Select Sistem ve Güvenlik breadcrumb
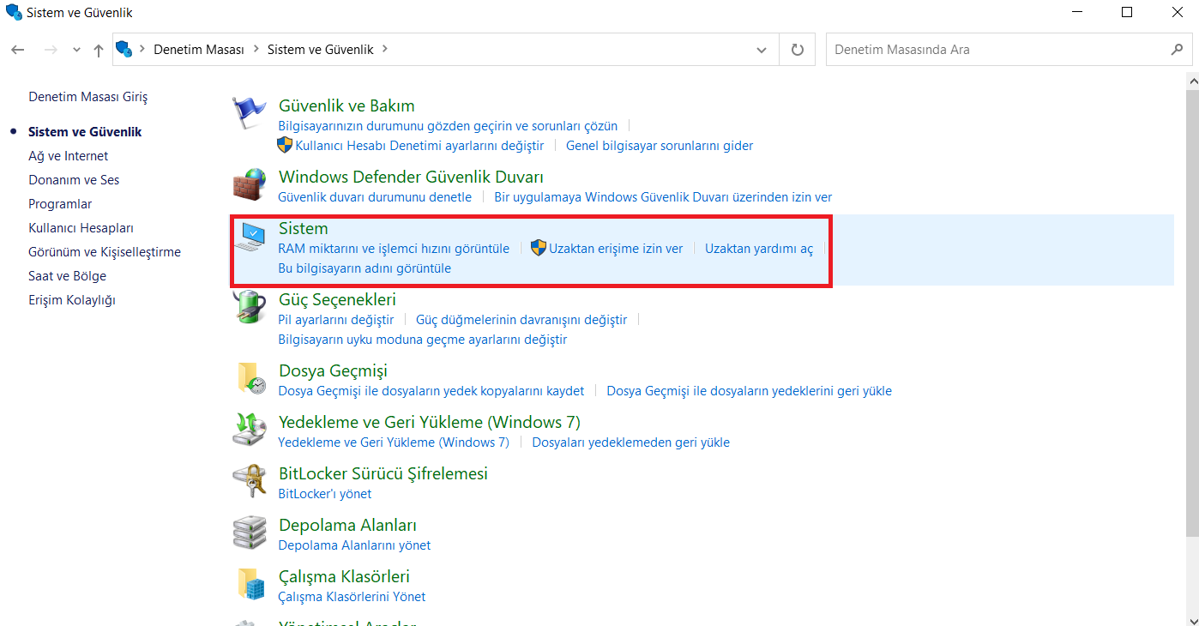Screen dimensions: 1199x626 (321, 50)
